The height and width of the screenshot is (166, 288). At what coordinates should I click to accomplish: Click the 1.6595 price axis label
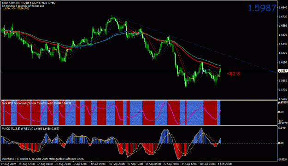coord(283,26)
